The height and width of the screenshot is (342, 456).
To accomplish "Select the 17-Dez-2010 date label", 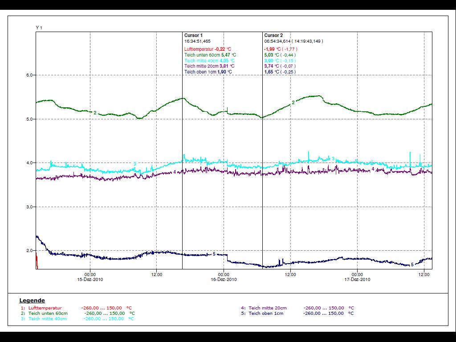I will pyautogui.click(x=357, y=280).
